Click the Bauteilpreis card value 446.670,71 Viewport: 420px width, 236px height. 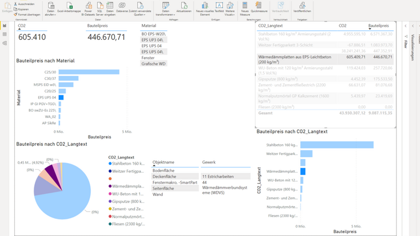106,37
